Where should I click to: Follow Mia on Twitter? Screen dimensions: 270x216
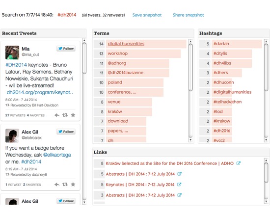tap(66, 49)
